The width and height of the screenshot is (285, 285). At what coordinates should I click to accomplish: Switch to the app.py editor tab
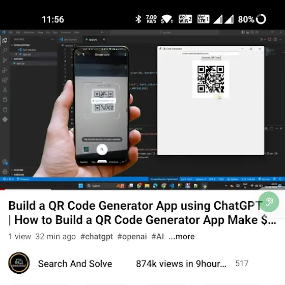coord(93,40)
